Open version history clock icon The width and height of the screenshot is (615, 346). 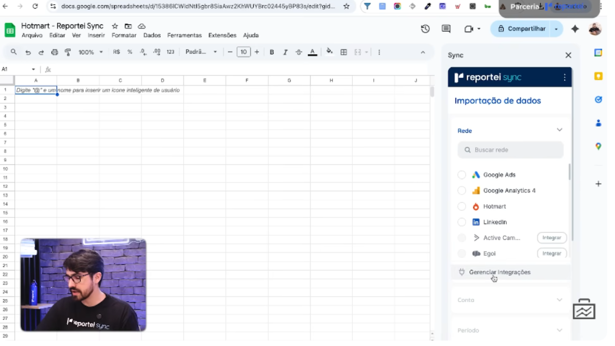425,29
